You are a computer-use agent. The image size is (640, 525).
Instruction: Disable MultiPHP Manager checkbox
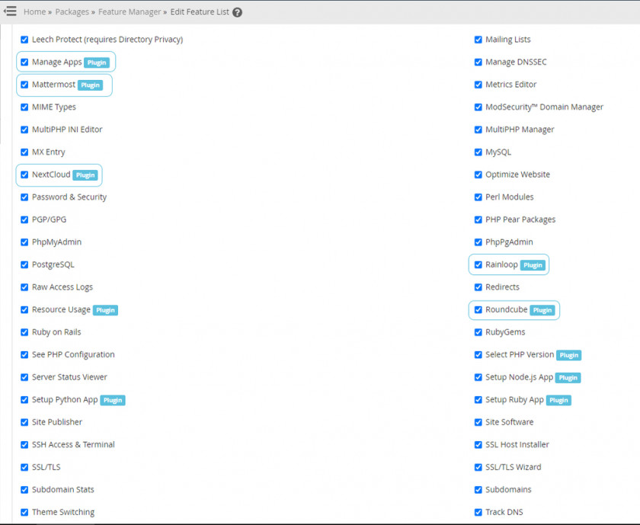(478, 130)
